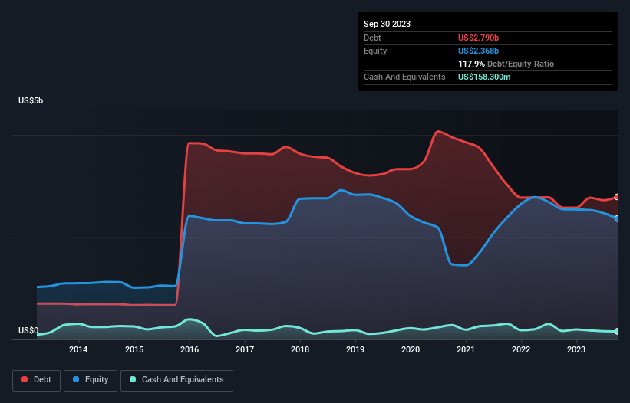This screenshot has height=403, width=630.
Task: Toggle Cash And Equivalents legend button
Action: [176, 380]
